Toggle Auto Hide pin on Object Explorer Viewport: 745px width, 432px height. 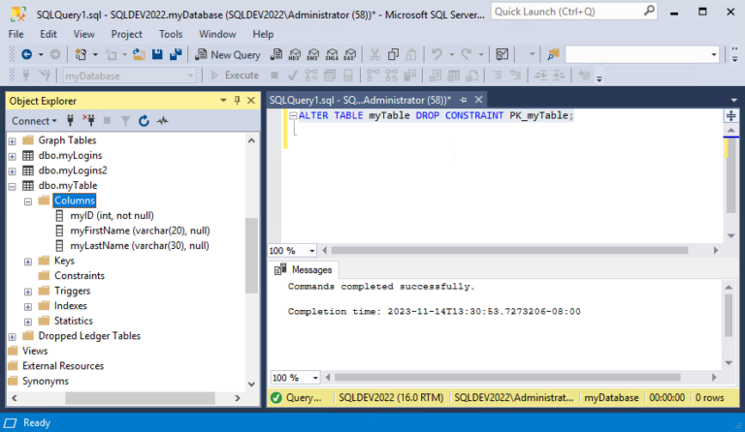[x=237, y=101]
